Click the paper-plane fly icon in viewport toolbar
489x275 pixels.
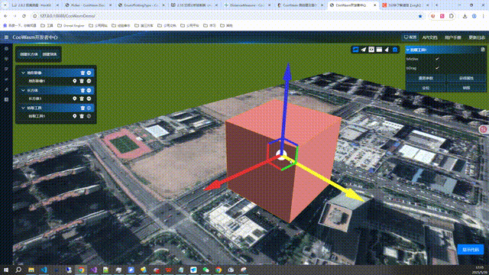pyautogui.click(x=364, y=50)
